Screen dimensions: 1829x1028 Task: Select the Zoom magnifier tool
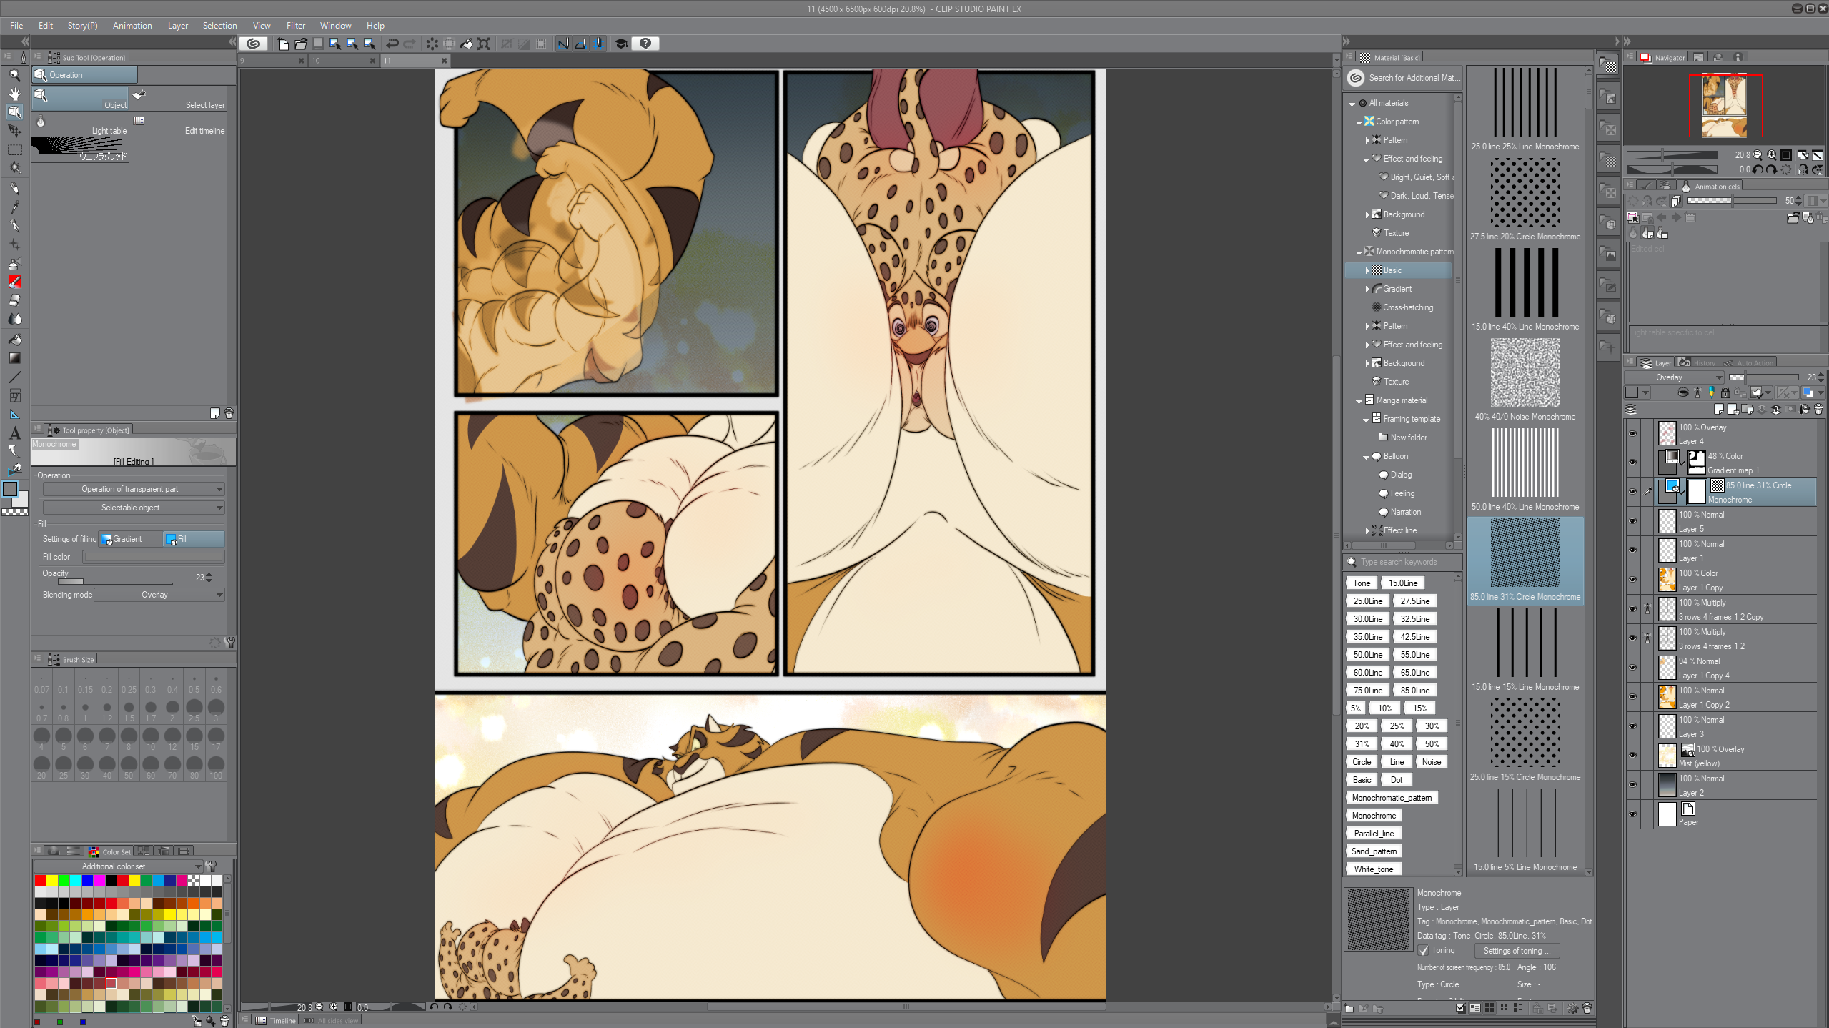[14, 75]
